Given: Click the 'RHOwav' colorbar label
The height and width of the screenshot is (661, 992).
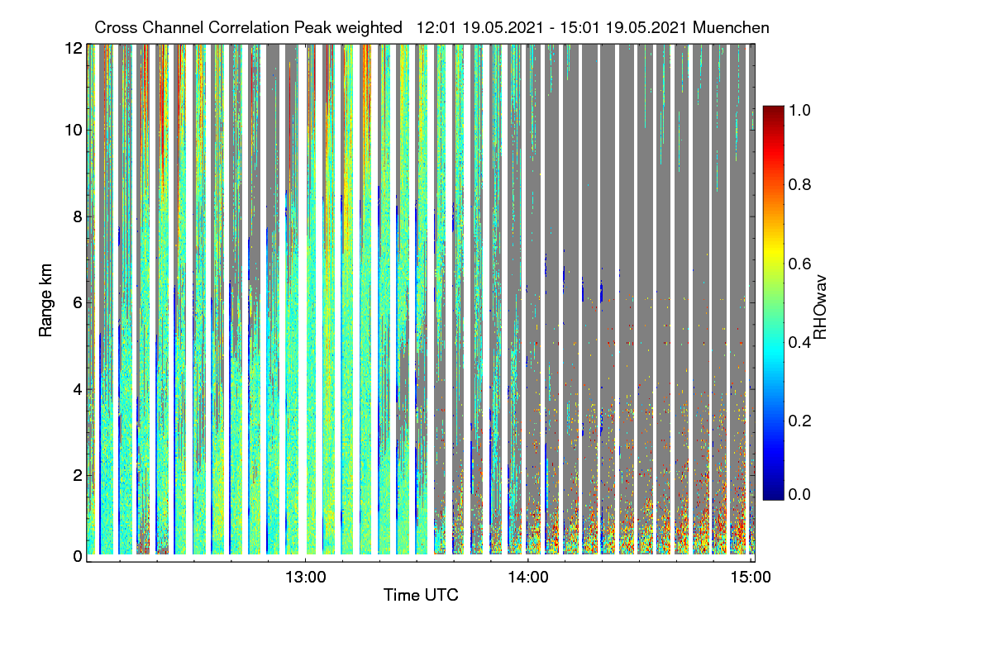Looking at the screenshot, I should coord(820,307).
